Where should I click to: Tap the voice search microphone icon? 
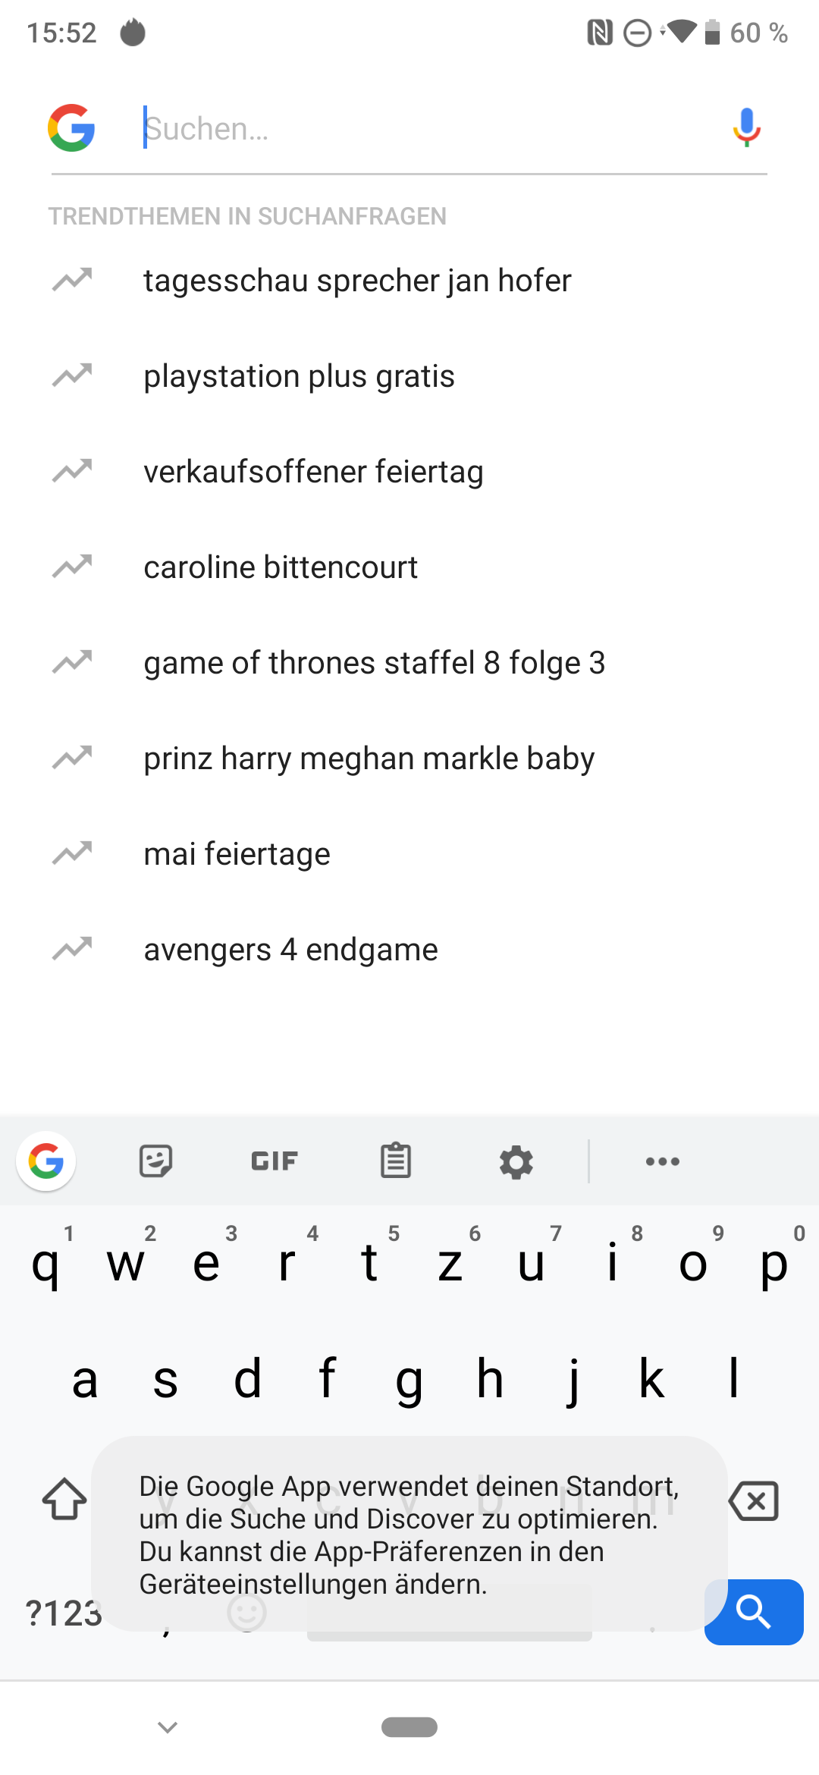pyautogui.click(x=746, y=127)
